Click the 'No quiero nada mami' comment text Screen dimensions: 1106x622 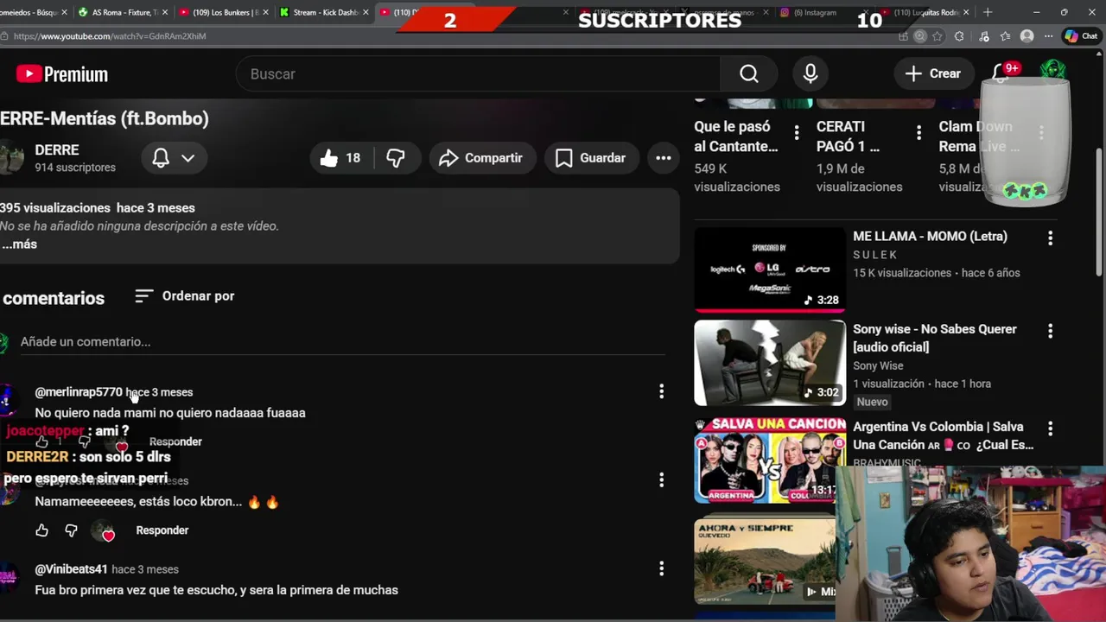pyautogui.click(x=170, y=413)
